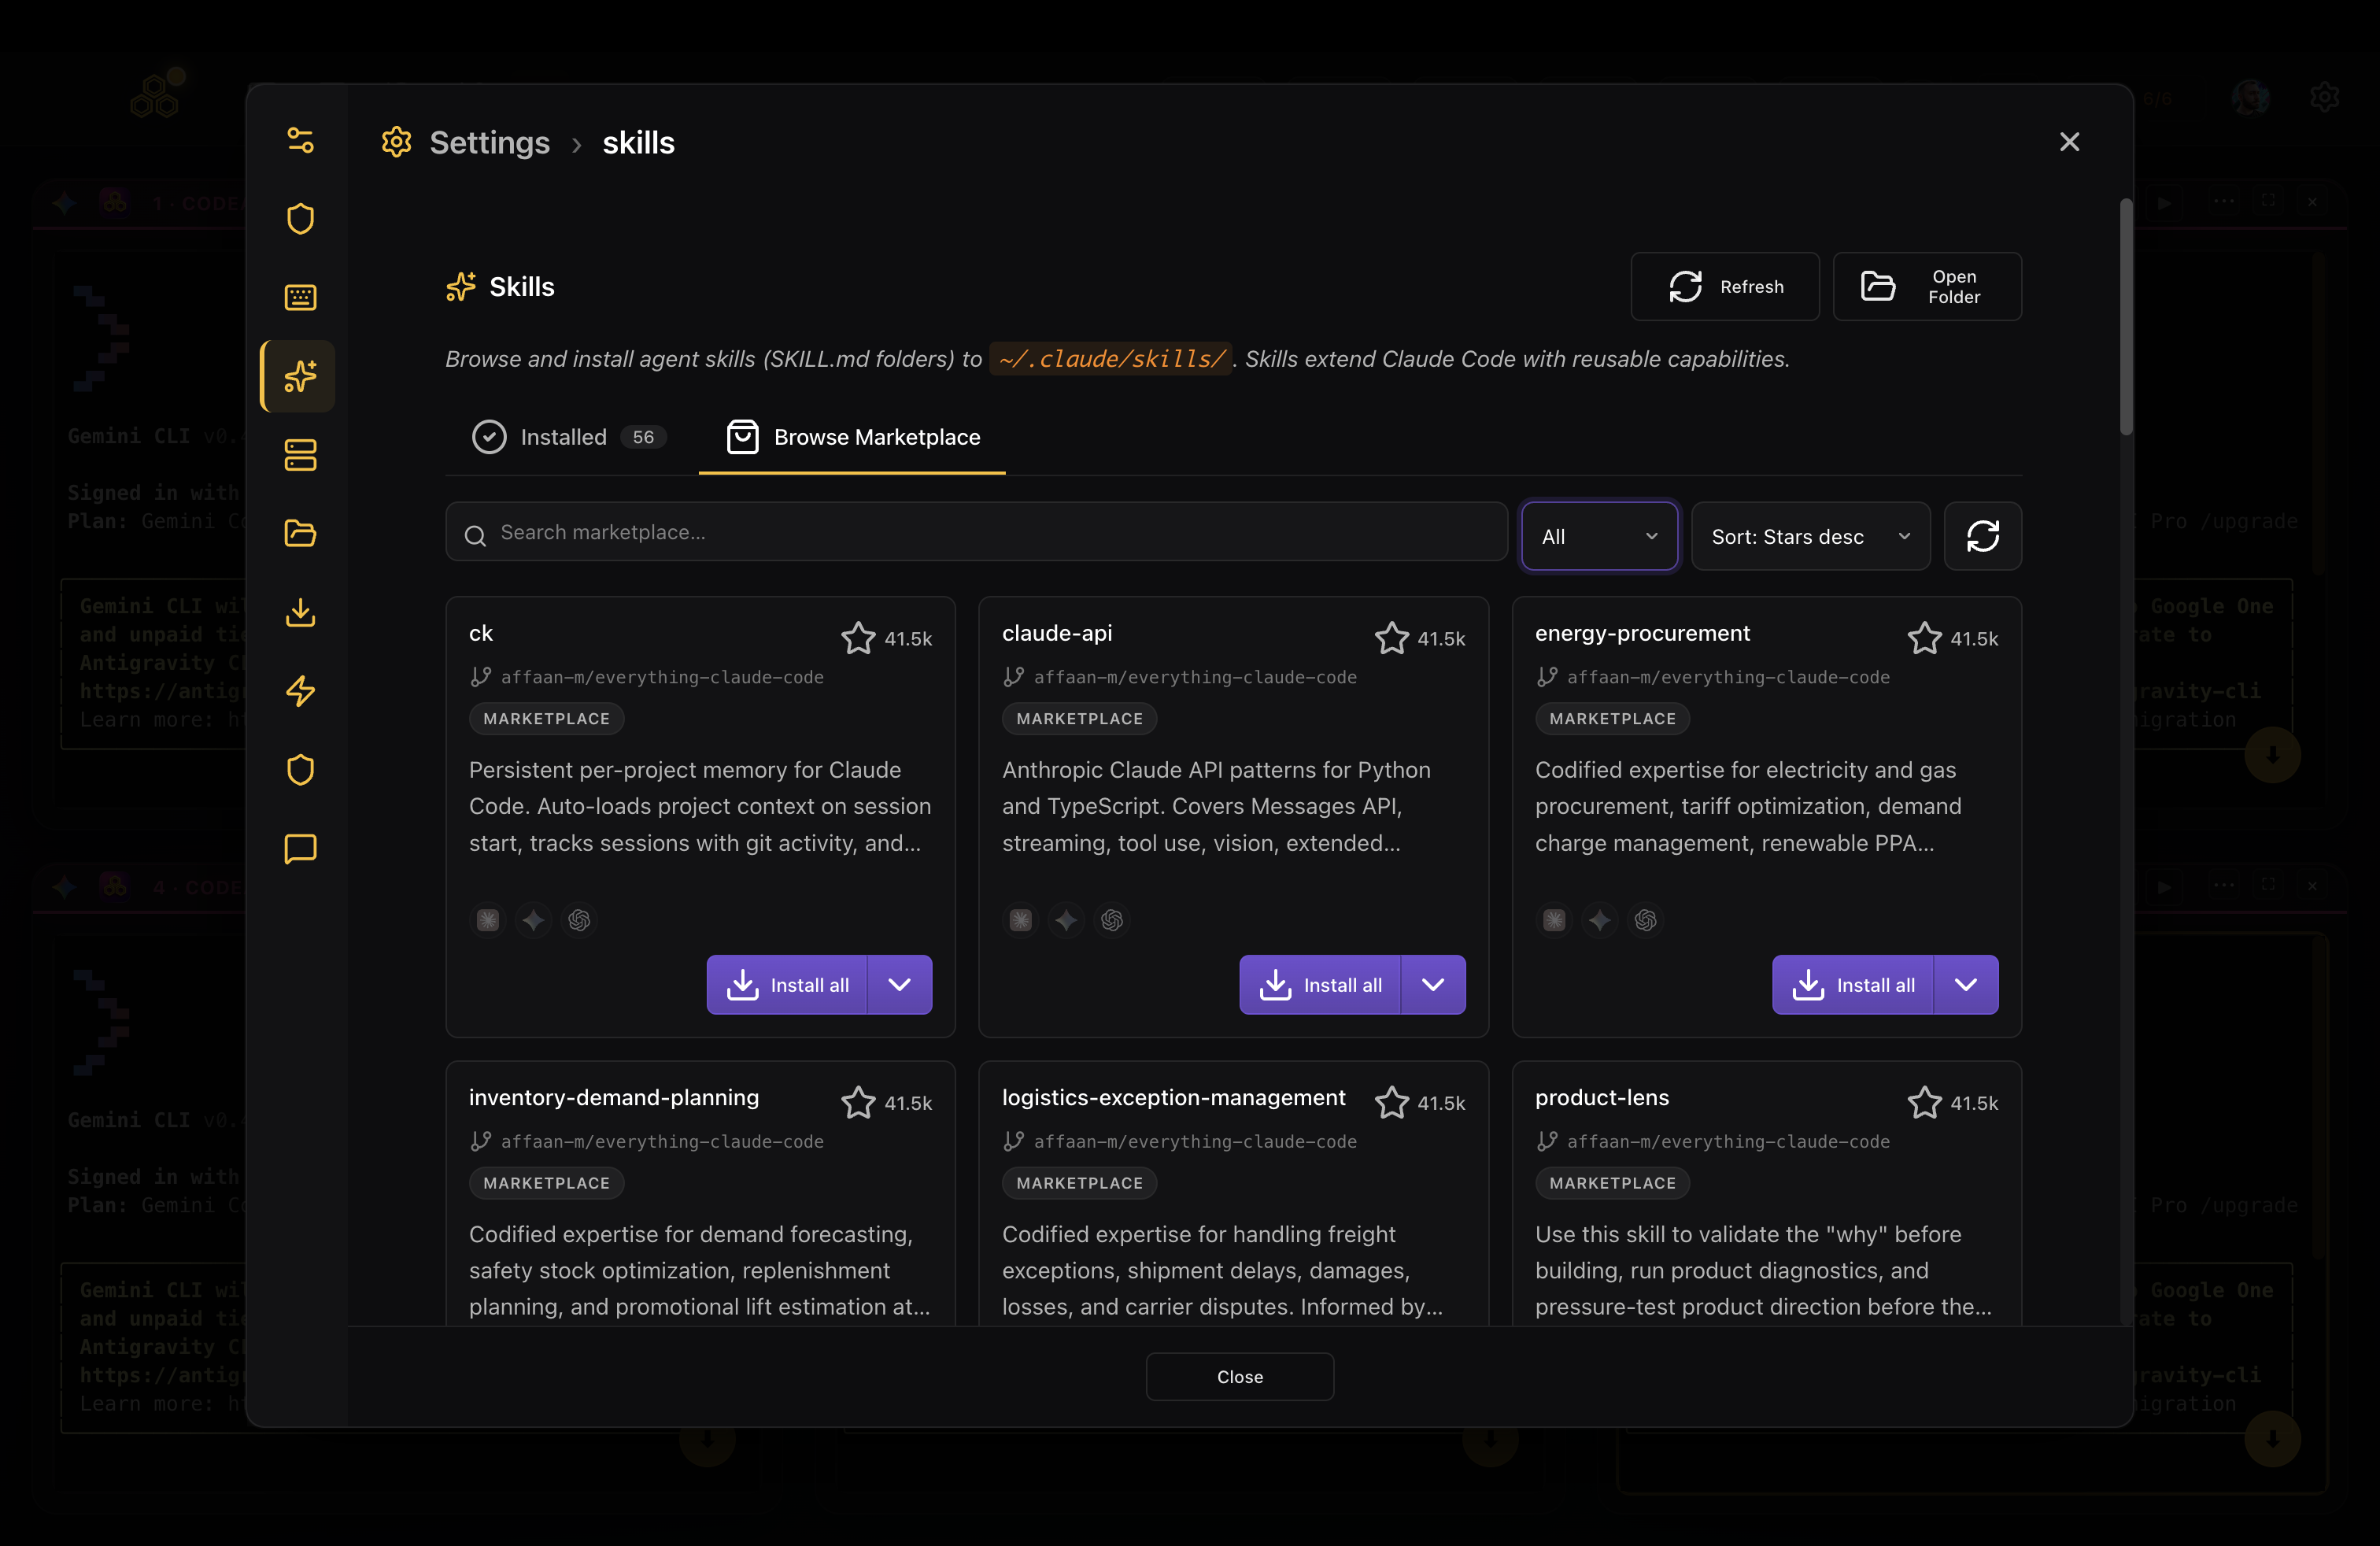The width and height of the screenshot is (2380, 1546).
Task: Open the general sliders settings section
Action: pyautogui.click(x=300, y=140)
